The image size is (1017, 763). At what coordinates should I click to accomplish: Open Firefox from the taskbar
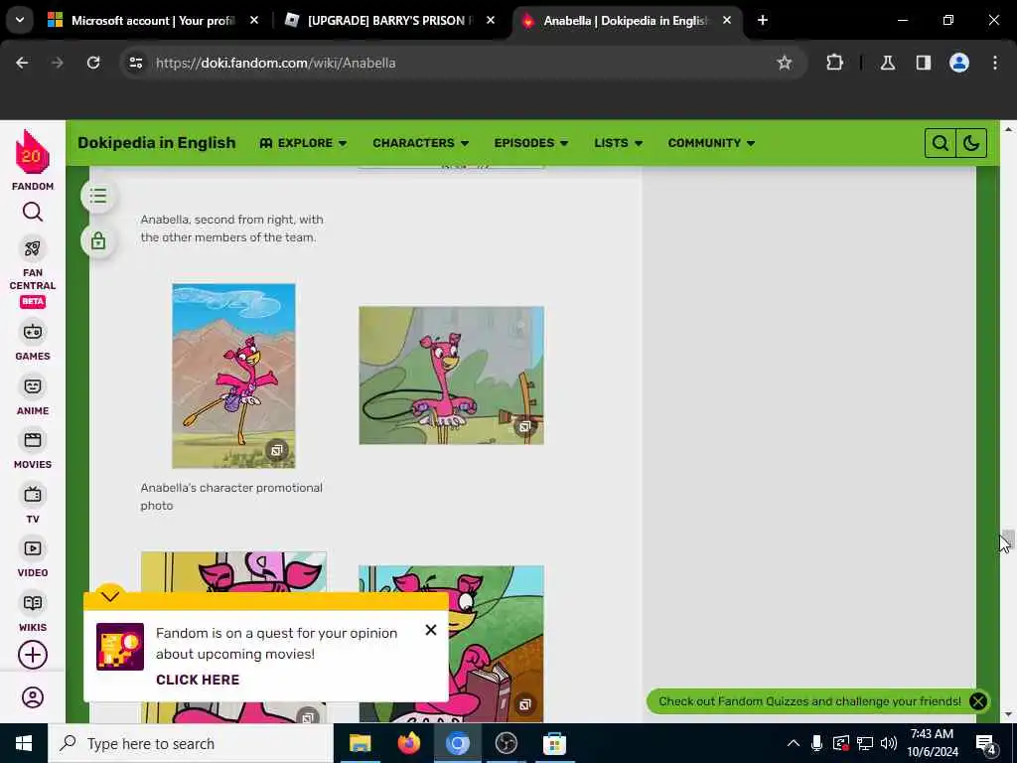(408, 743)
